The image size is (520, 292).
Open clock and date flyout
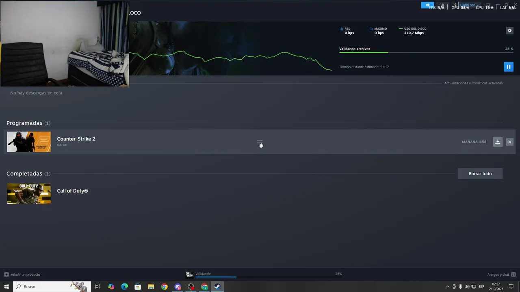click(496, 287)
